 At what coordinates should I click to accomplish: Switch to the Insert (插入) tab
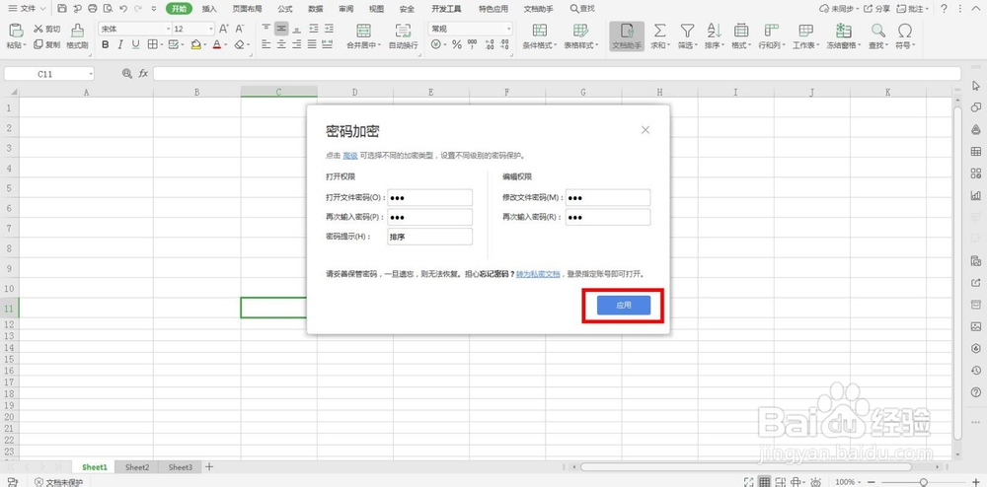click(209, 9)
